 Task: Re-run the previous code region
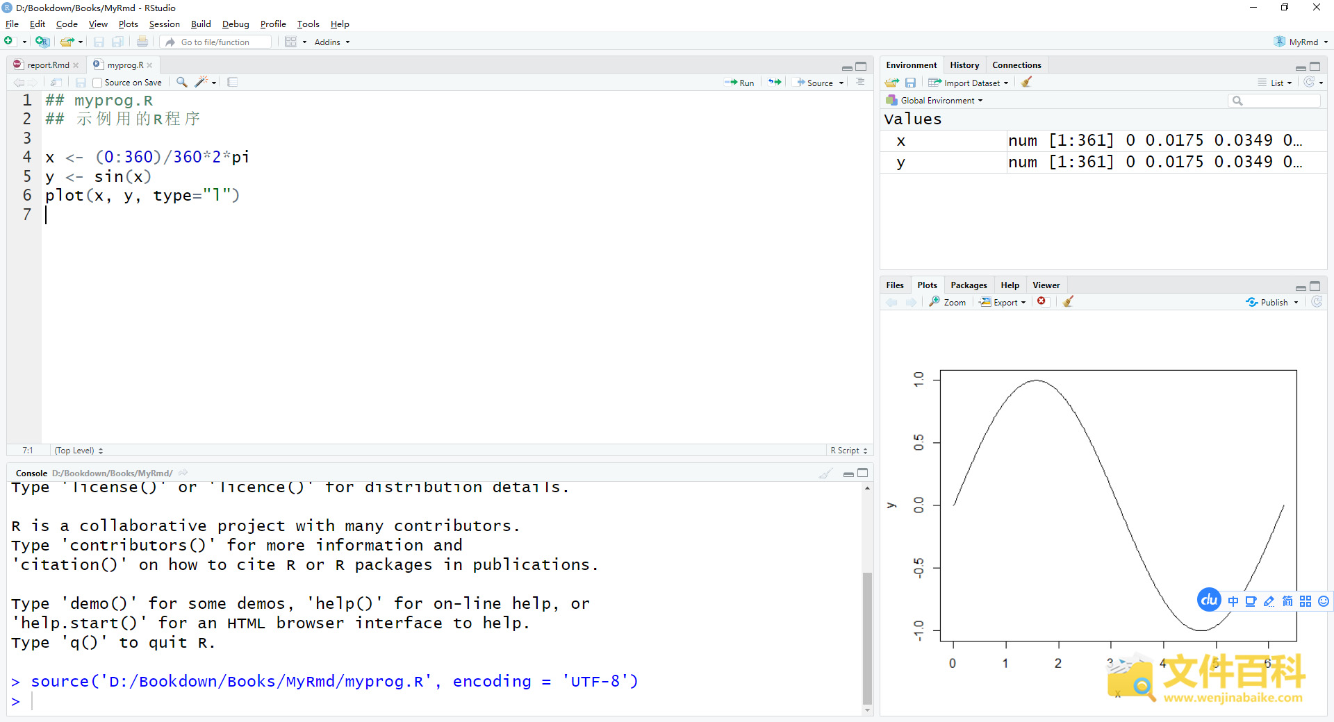[x=775, y=82]
